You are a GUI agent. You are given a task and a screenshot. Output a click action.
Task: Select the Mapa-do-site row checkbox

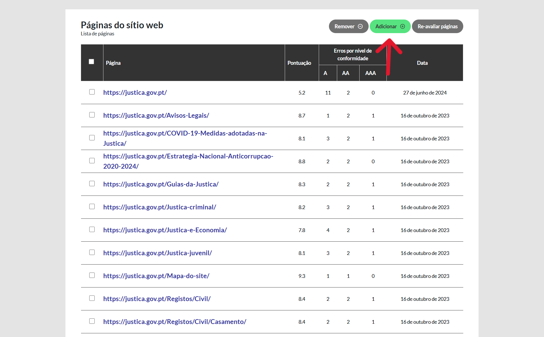point(92,275)
